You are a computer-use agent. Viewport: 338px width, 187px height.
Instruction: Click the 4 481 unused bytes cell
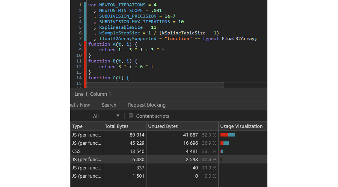pyautogui.click(x=192, y=151)
